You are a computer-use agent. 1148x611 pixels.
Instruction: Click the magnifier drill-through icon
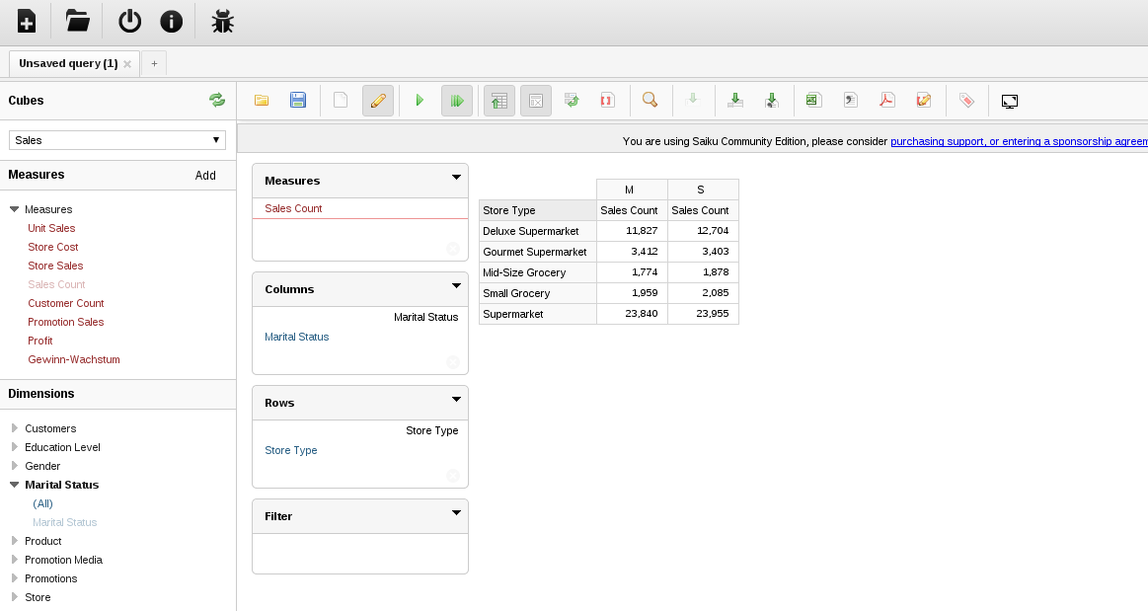pyautogui.click(x=650, y=101)
